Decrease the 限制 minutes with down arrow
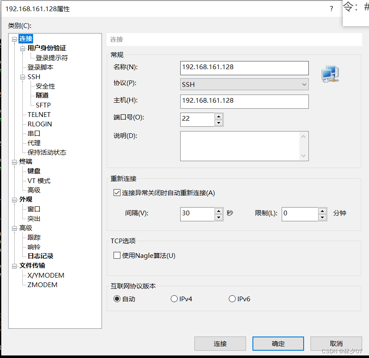The width and height of the screenshot is (369, 358). [x=322, y=217]
